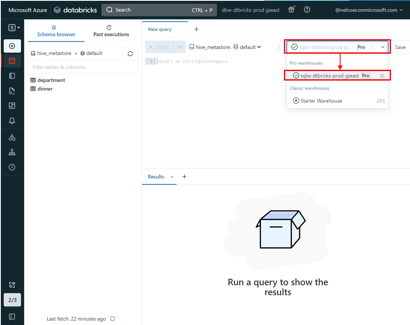Open the Results tab chevron menu
The image size is (410, 325).
(172, 177)
